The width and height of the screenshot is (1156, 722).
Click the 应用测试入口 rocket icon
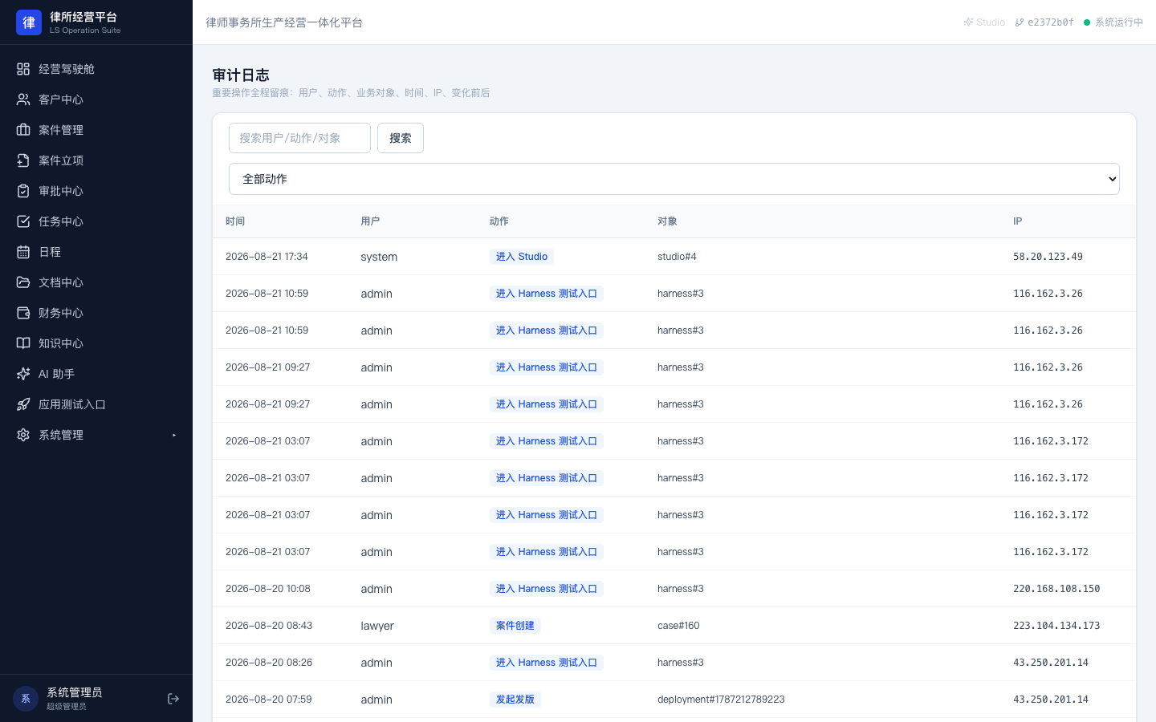[x=23, y=404]
